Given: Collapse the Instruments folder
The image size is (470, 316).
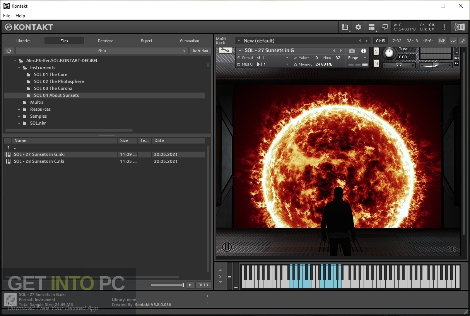Looking at the screenshot, I should [19, 68].
